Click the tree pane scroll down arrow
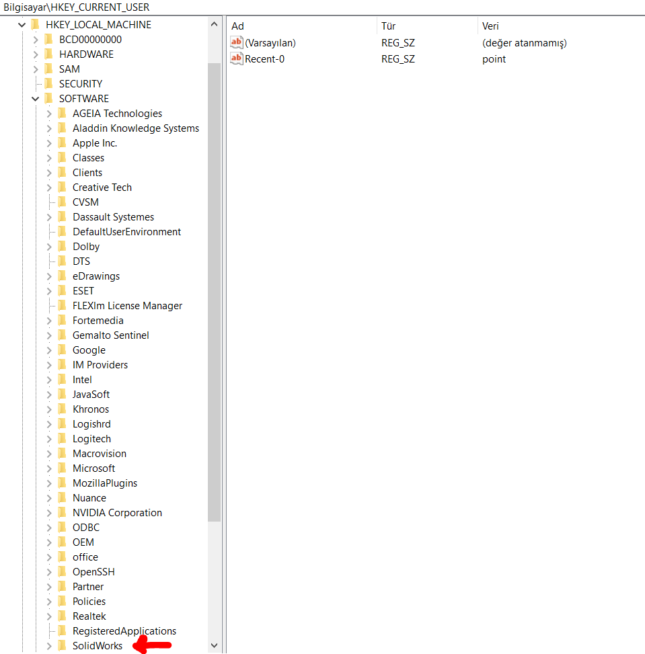The image size is (645, 654). (215, 646)
